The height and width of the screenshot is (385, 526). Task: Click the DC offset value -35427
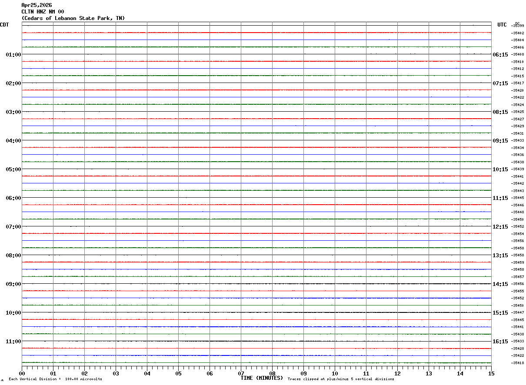[x=518, y=119]
